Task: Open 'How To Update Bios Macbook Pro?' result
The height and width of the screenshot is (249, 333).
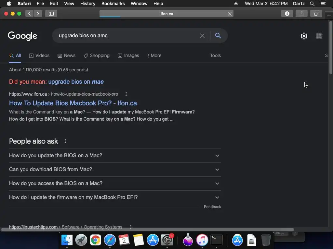Action: [x=73, y=103]
